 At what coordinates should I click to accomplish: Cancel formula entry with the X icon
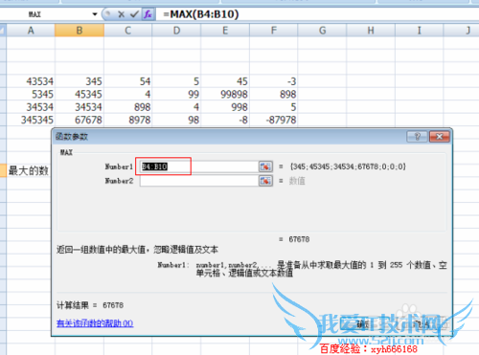[121, 14]
